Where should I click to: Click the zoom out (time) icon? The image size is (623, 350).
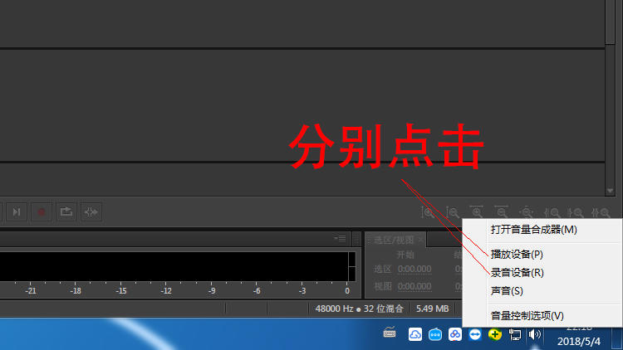point(501,213)
